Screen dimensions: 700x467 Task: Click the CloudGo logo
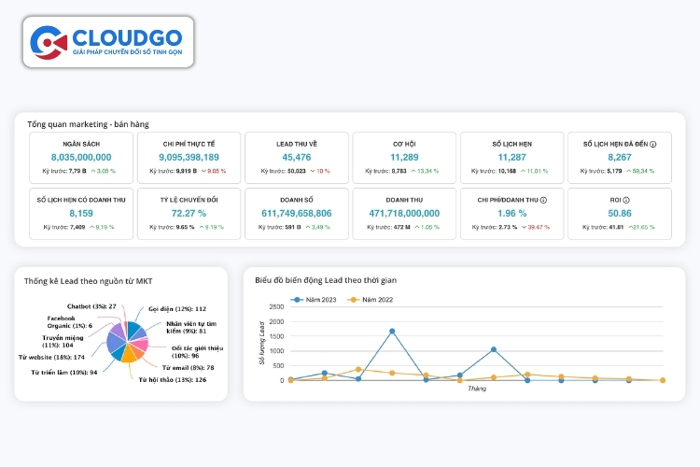click(108, 42)
